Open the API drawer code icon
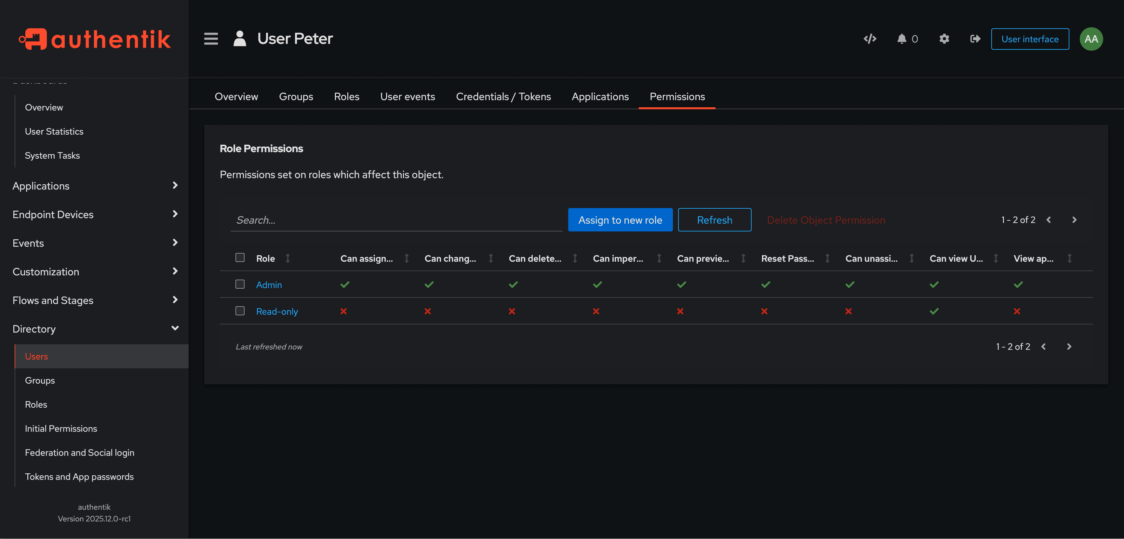Screen dimensions: 1124x539 tap(870, 39)
